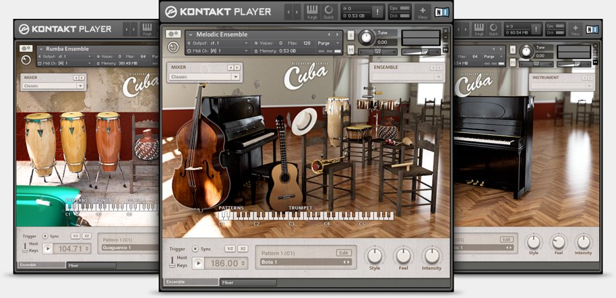
Task: Click the NI logo in center window
Action: 442,12
